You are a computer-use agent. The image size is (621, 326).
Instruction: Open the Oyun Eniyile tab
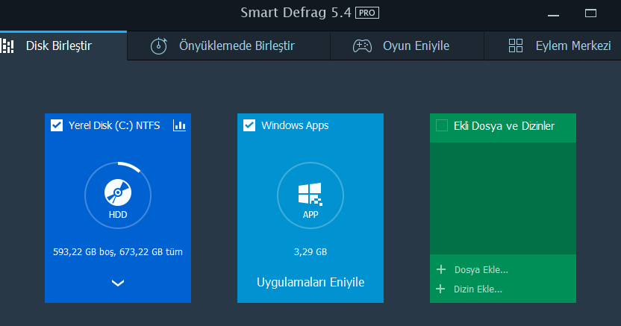[407, 46]
